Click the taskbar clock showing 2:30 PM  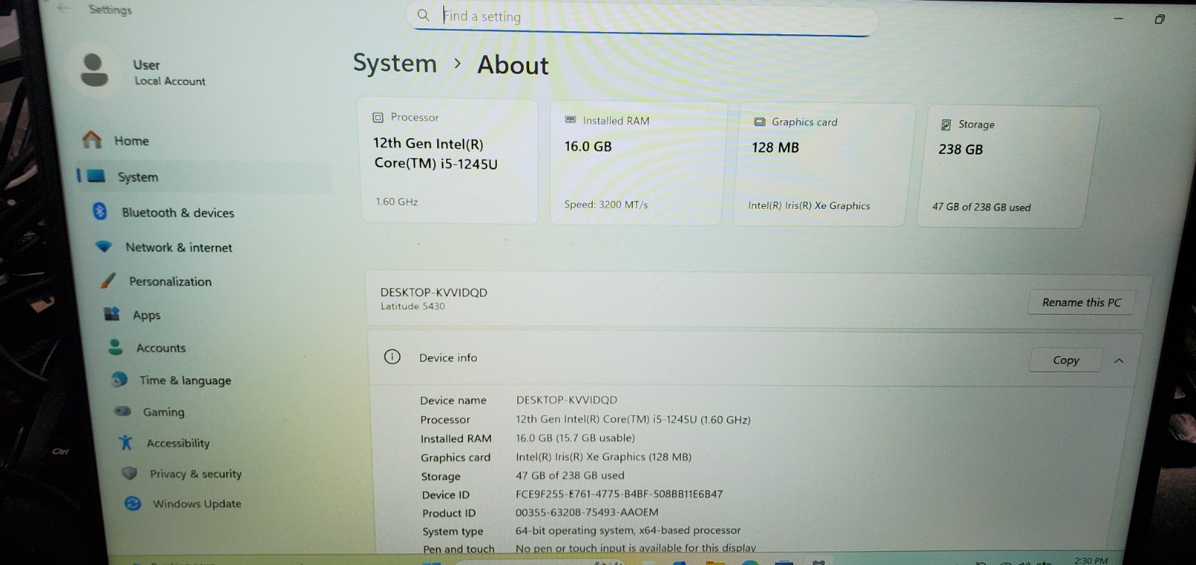(x=1091, y=560)
